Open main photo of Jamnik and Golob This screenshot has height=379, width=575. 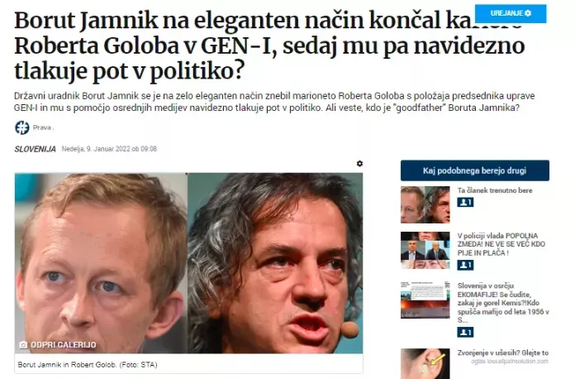coord(188,263)
